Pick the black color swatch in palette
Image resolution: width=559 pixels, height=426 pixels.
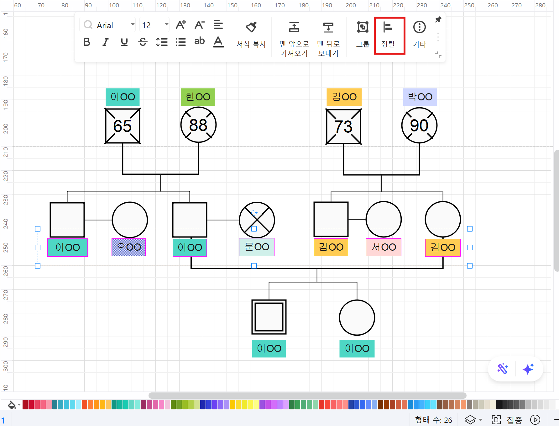coord(499,405)
